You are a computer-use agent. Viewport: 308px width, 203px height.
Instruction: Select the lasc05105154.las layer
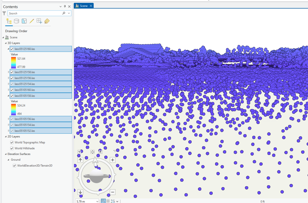pos(25,125)
